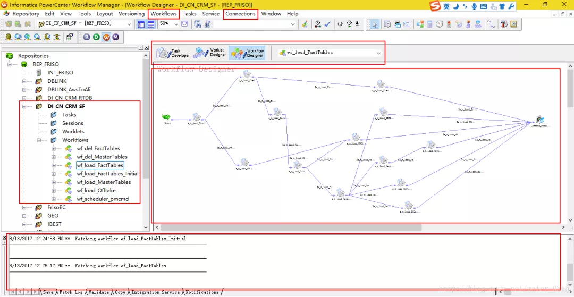The height and width of the screenshot is (297, 574).
Task: Select wf_load_Offtake in the tree
Action: click(x=96, y=191)
